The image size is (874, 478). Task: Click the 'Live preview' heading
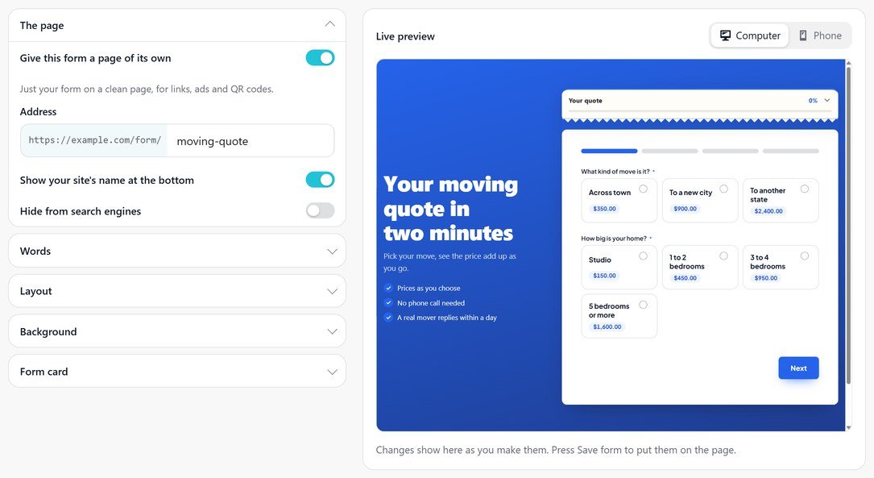[405, 36]
